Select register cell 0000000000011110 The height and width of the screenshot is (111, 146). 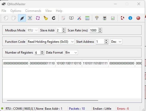click(x=42, y=63)
